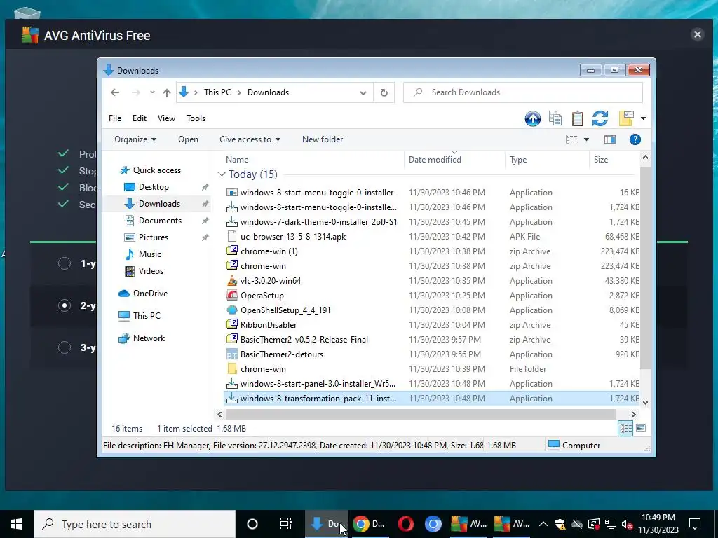Open the notification center icon
Screen dimensions: 718x538
[x=695, y=524]
